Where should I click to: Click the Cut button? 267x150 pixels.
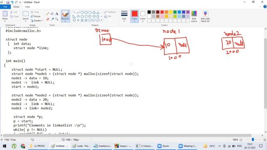click(x=14, y=12)
